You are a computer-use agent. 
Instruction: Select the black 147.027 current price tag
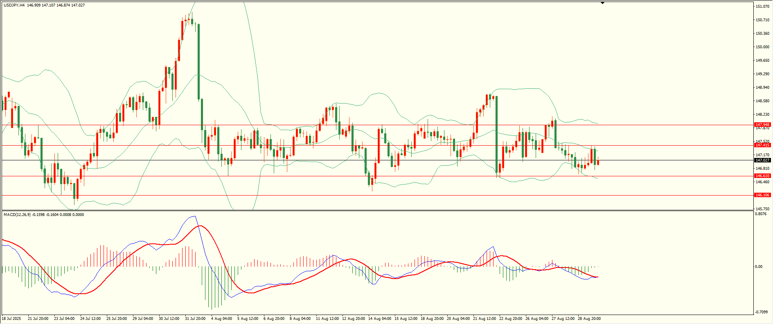coord(762,160)
